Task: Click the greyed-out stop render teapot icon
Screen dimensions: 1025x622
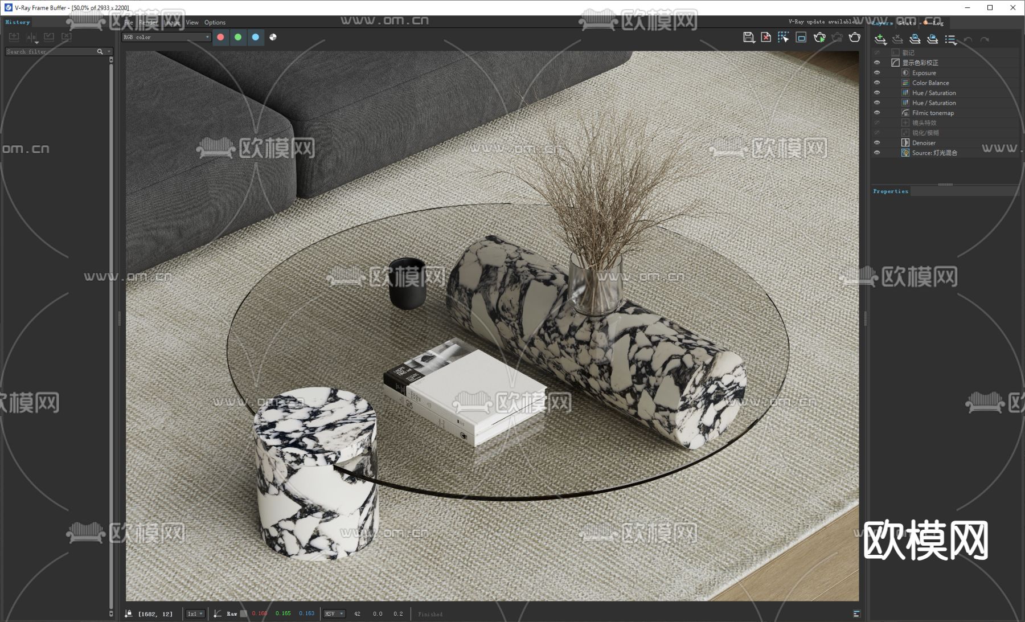Action: click(837, 38)
